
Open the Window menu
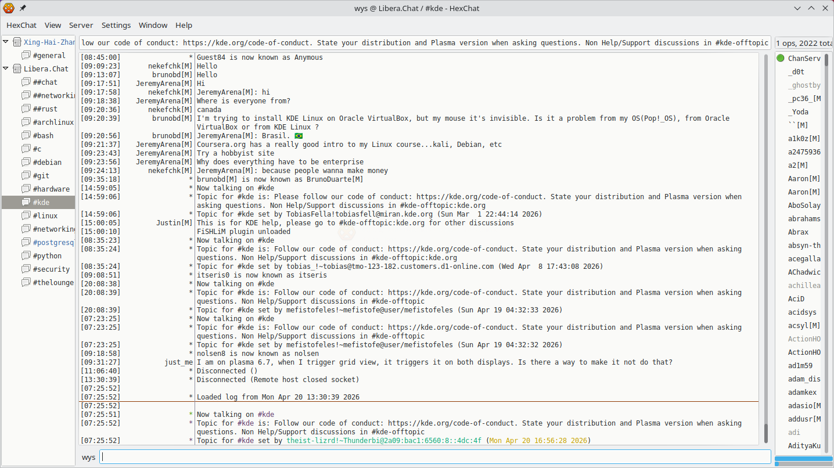pyautogui.click(x=153, y=25)
